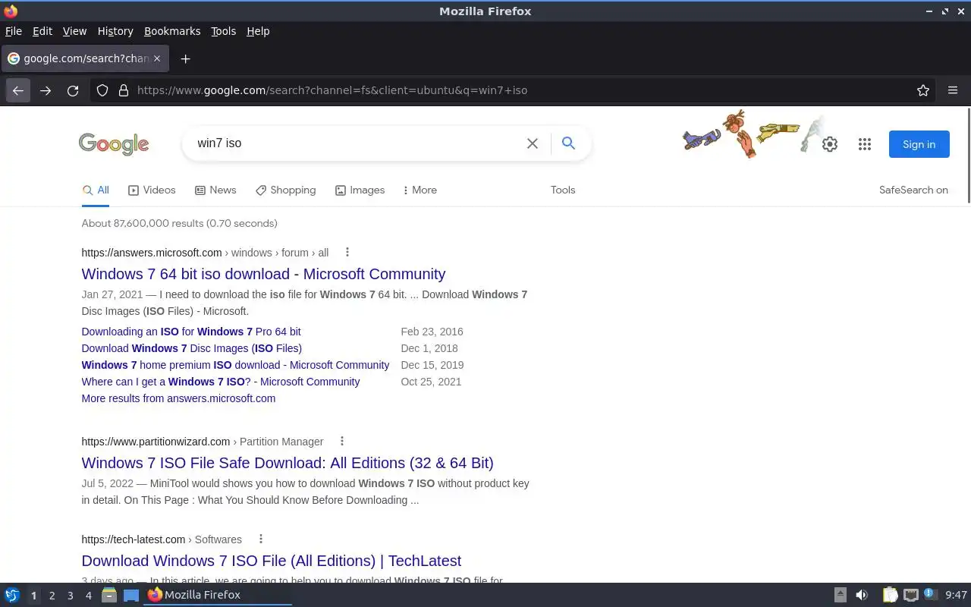This screenshot has width=971, height=607.
Task: Close the google.com search tab
Action: [157, 58]
